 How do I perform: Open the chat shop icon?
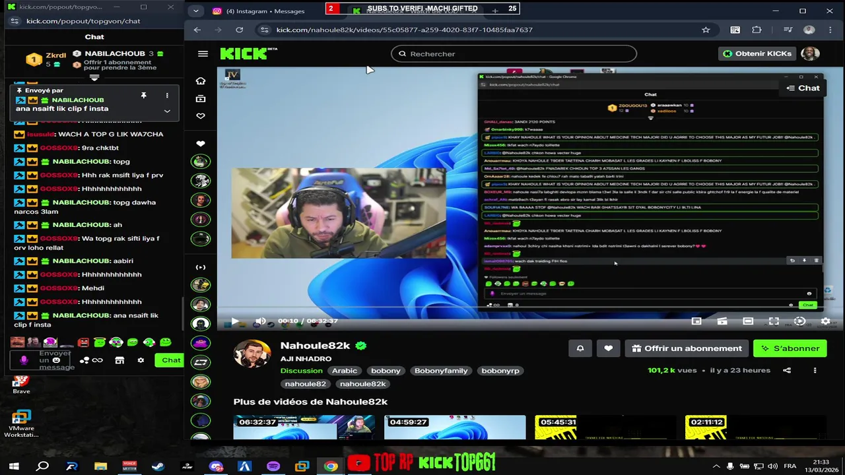pos(119,360)
